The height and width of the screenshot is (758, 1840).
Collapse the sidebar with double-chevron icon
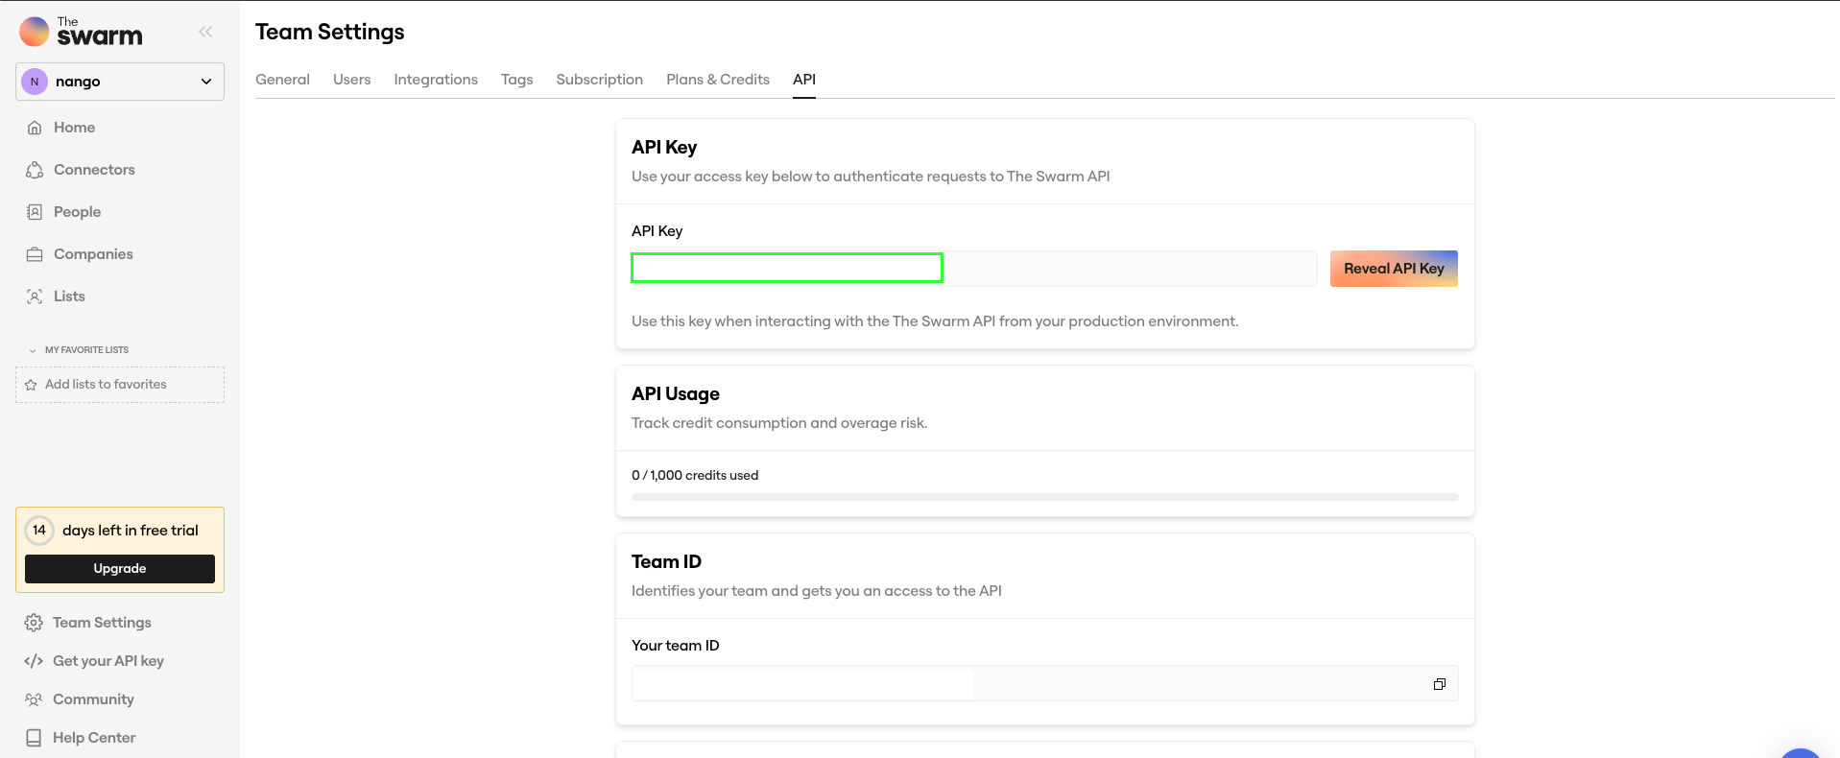tap(205, 32)
